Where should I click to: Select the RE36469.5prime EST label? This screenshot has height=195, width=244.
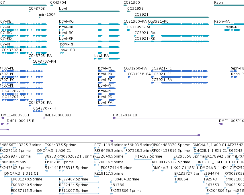click(109, 151)
